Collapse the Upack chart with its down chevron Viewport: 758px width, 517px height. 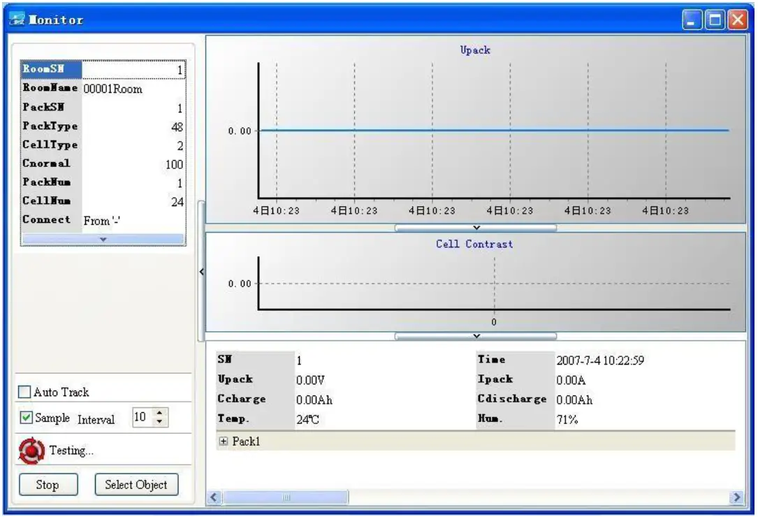pos(476,228)
